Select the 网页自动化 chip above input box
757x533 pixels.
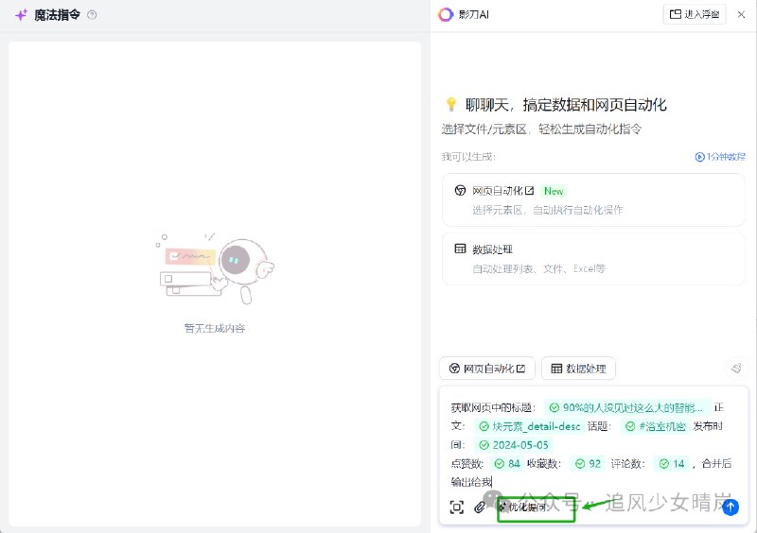[x=487, y=369]
